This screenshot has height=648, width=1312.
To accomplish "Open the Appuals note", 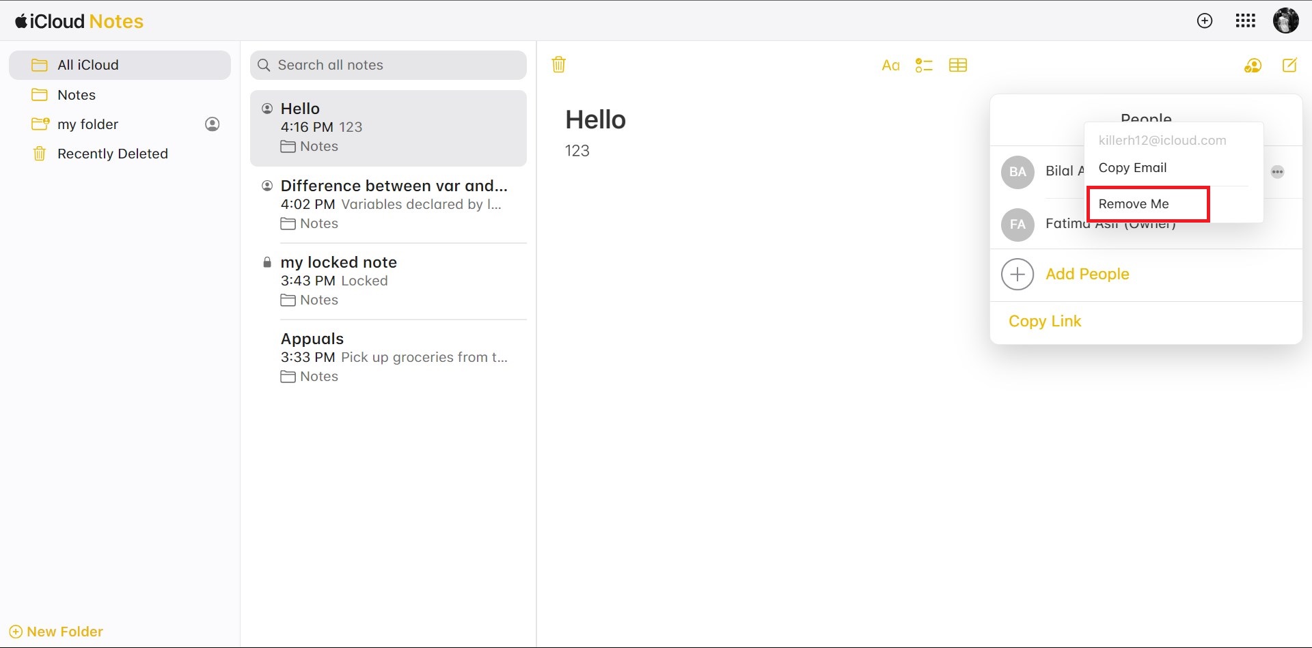I will tap(388, 358).
